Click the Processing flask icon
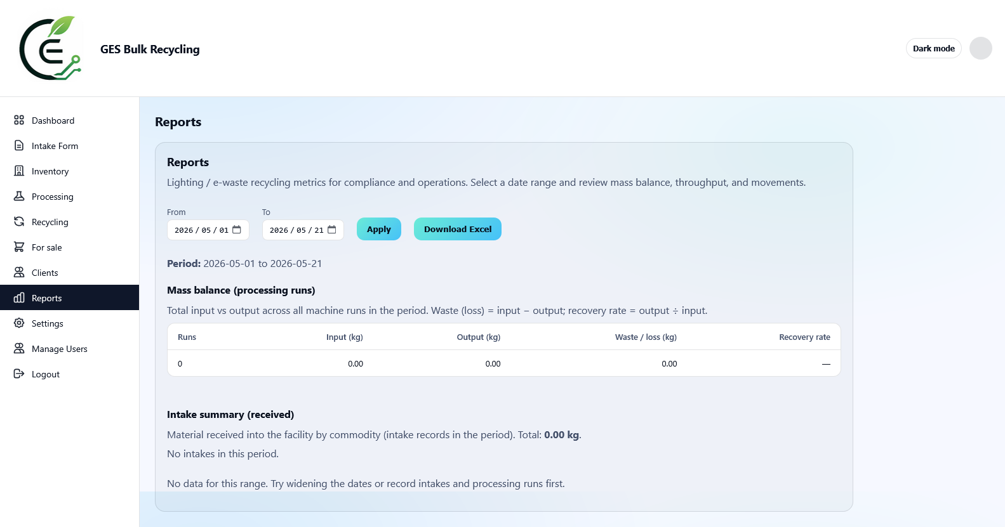Screen dimensions: 1005x527 (19, 196)
